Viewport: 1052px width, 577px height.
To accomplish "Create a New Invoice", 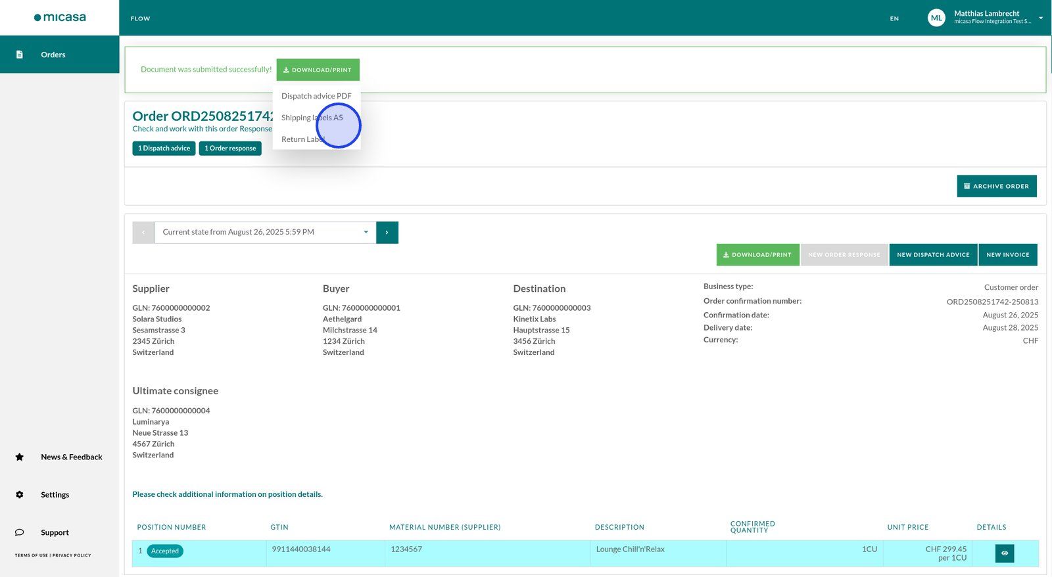I will point(1008,255).
